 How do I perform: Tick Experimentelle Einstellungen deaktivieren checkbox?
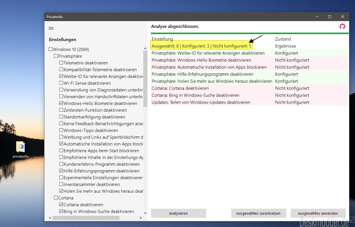click(61, 177)
